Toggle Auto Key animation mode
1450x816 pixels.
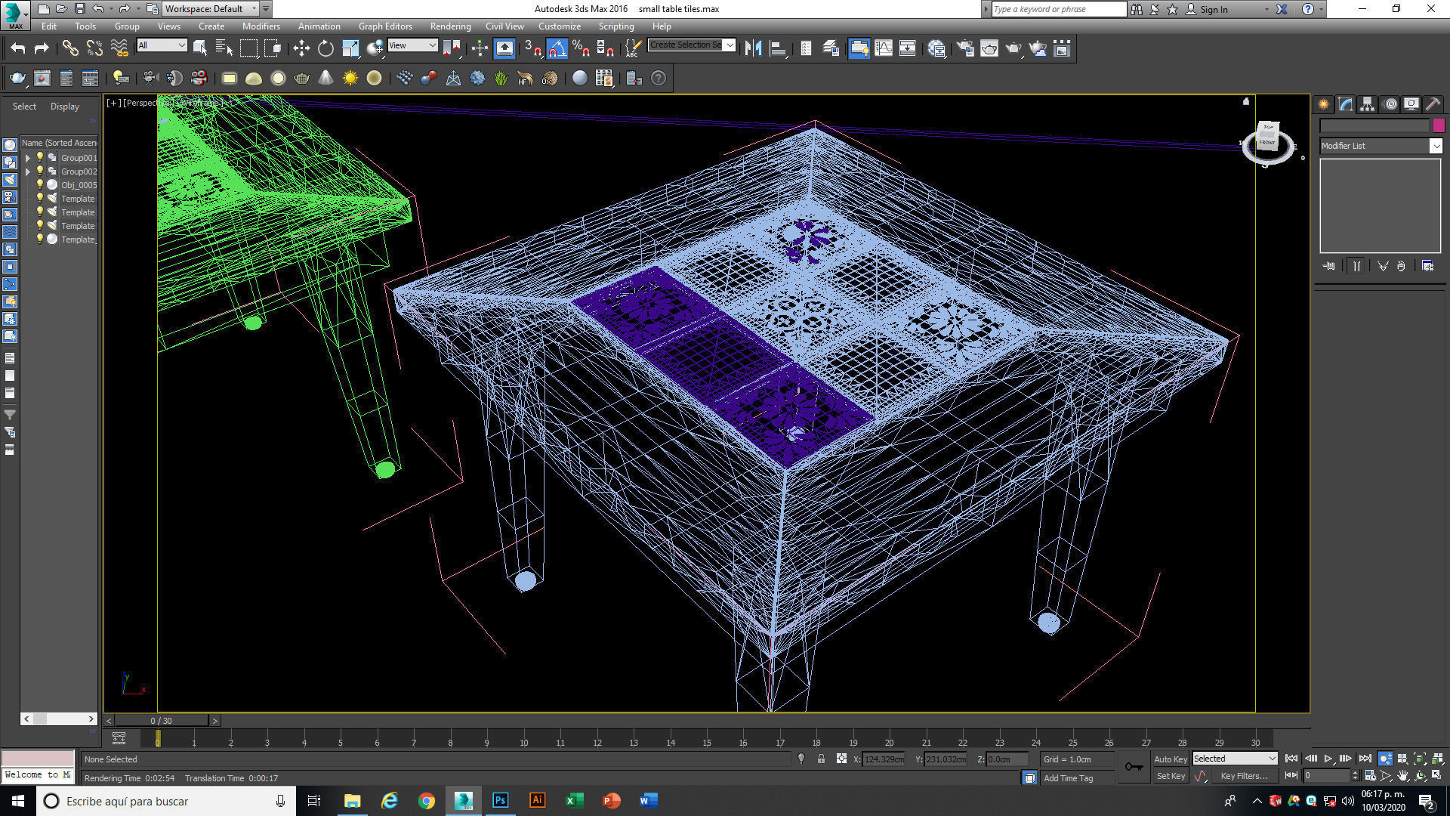tap(1170, 759)
